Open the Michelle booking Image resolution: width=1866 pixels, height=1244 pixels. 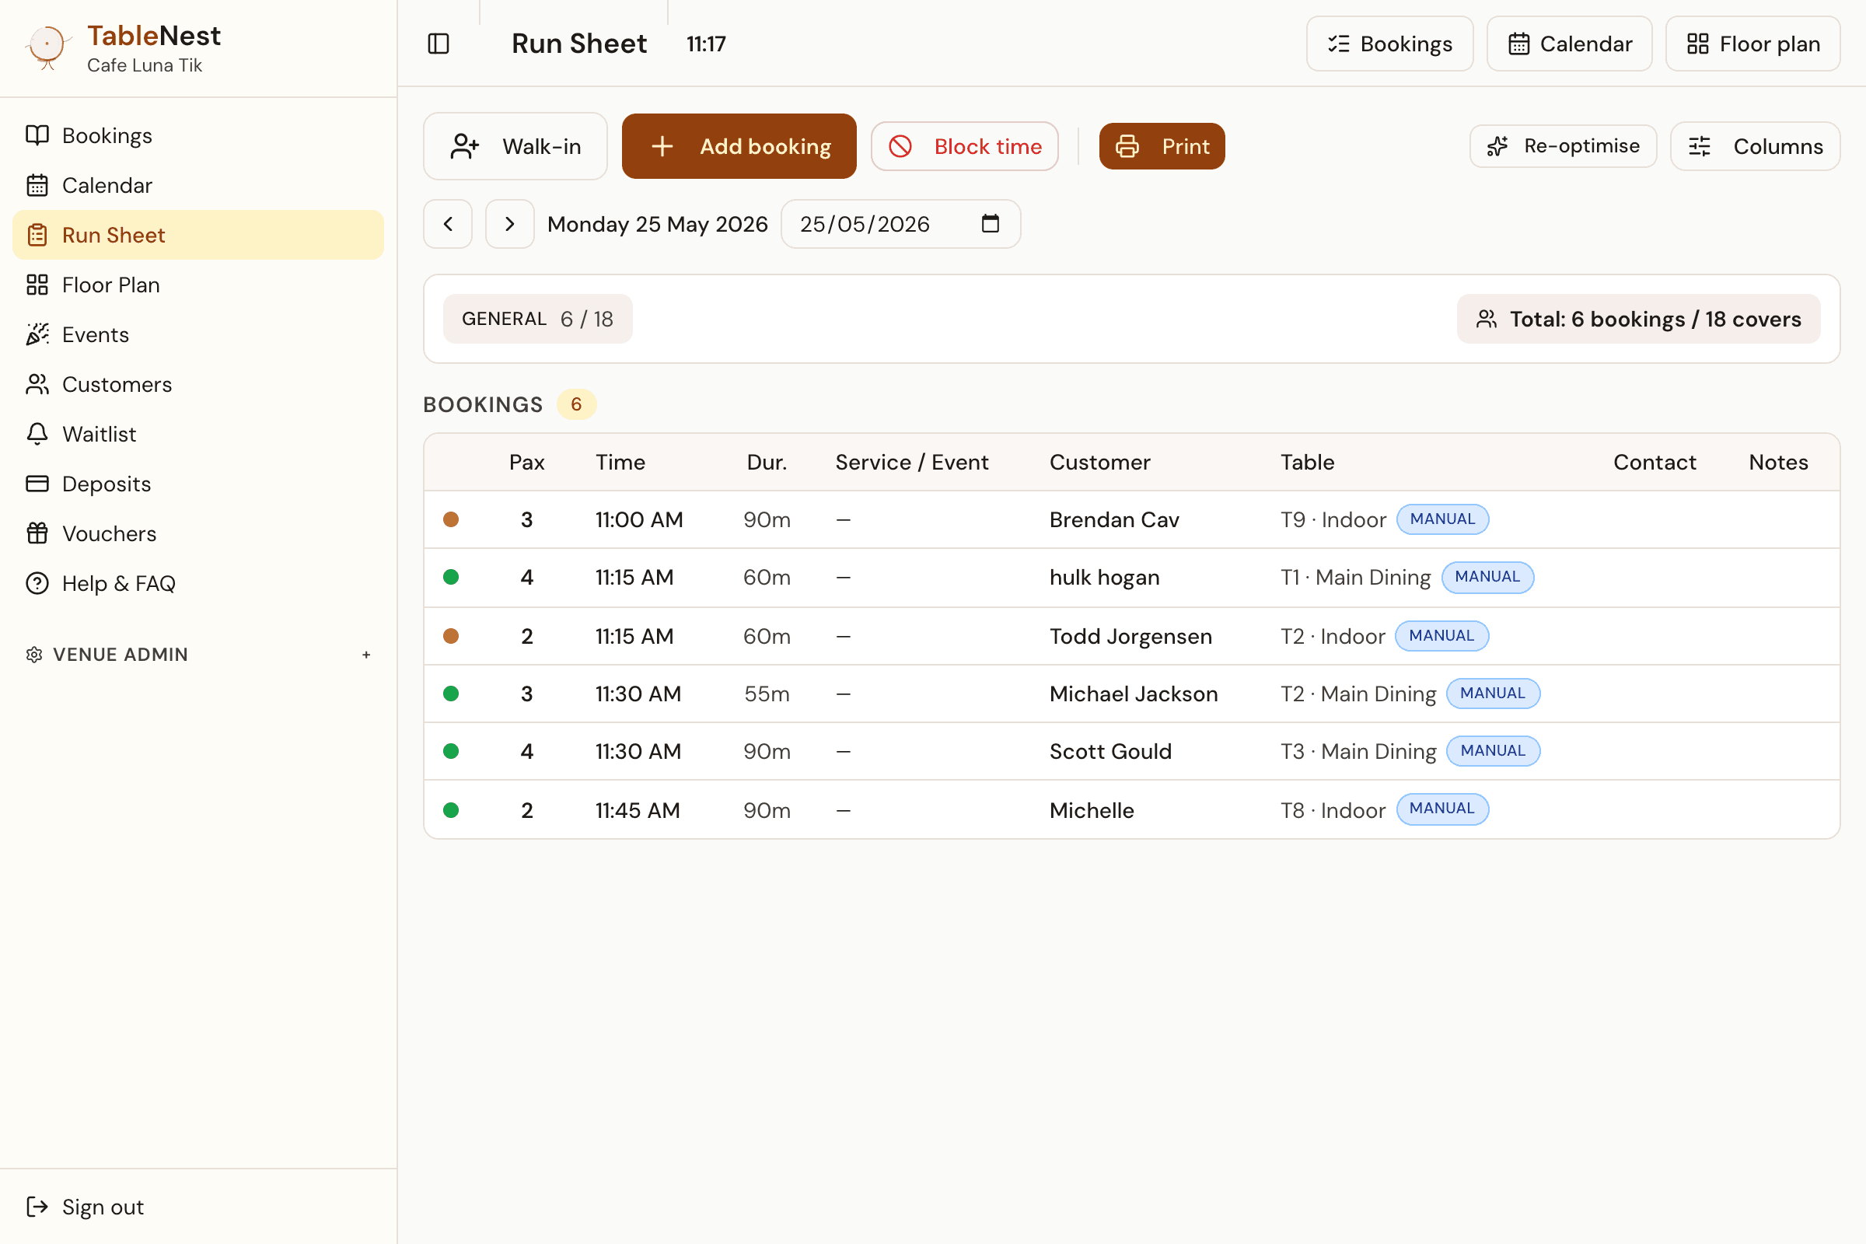coord(1131,810)
